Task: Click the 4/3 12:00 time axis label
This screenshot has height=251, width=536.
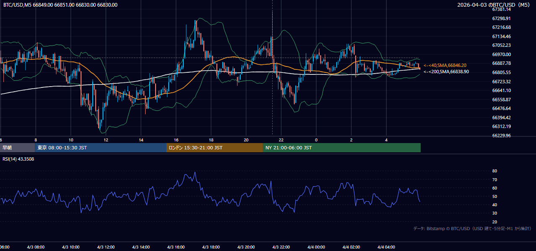Action: (x=106, y=247)
